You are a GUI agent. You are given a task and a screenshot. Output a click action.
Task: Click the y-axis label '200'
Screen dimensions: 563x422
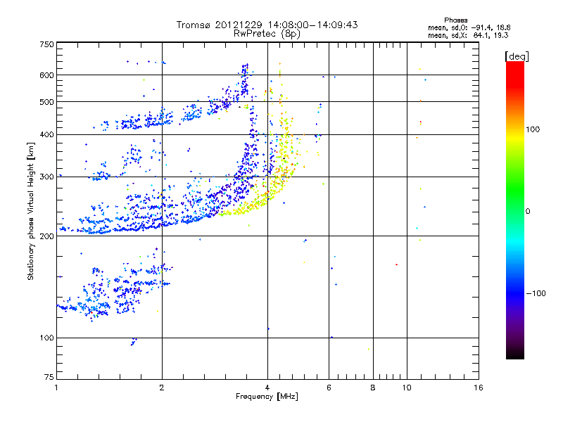tap(46, 236)
